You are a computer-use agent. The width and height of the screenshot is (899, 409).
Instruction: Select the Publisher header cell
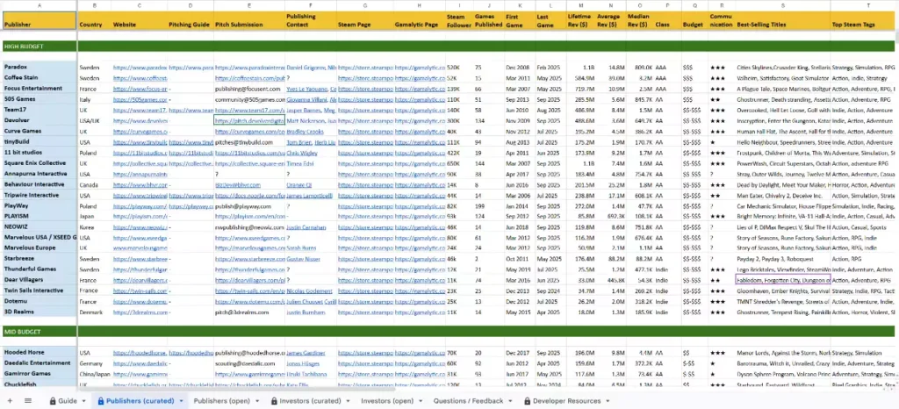pyautogui.click(x=39, y=20)
